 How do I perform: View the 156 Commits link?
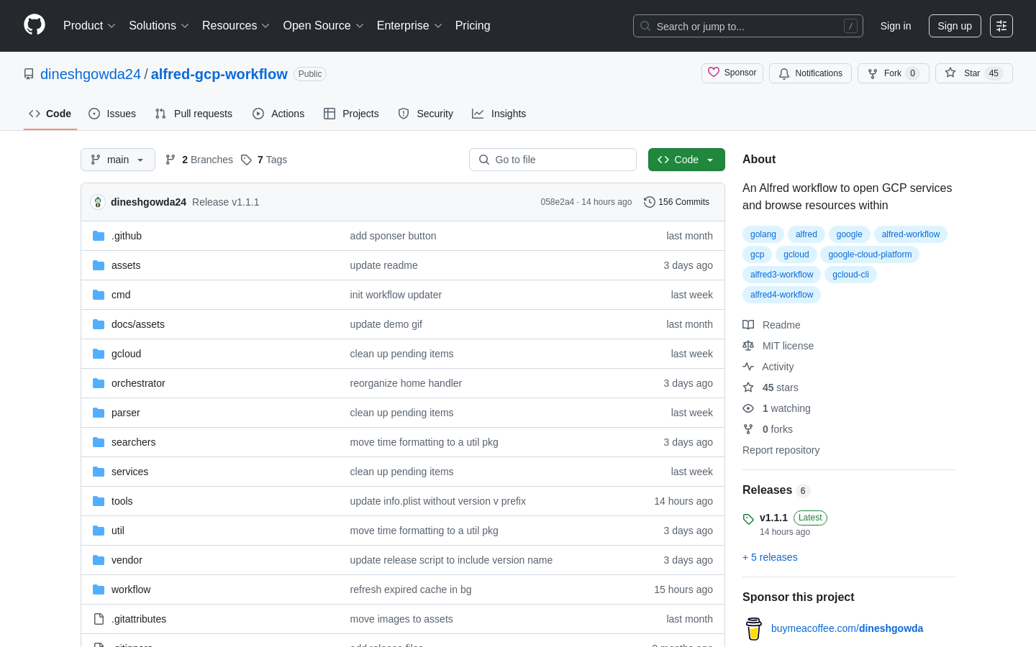[x=677, y=202]
